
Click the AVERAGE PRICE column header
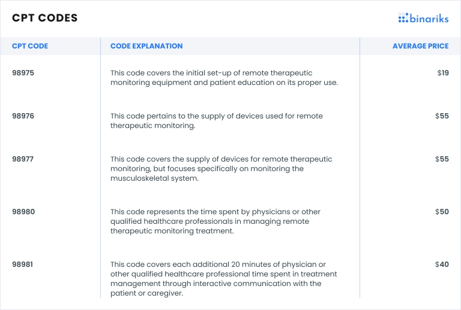420,46
